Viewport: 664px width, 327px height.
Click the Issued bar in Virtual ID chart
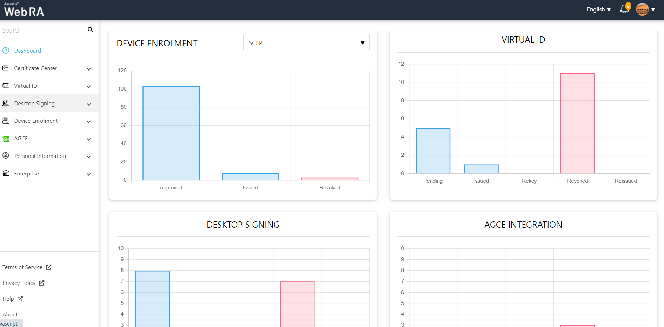tap(481, 169)
